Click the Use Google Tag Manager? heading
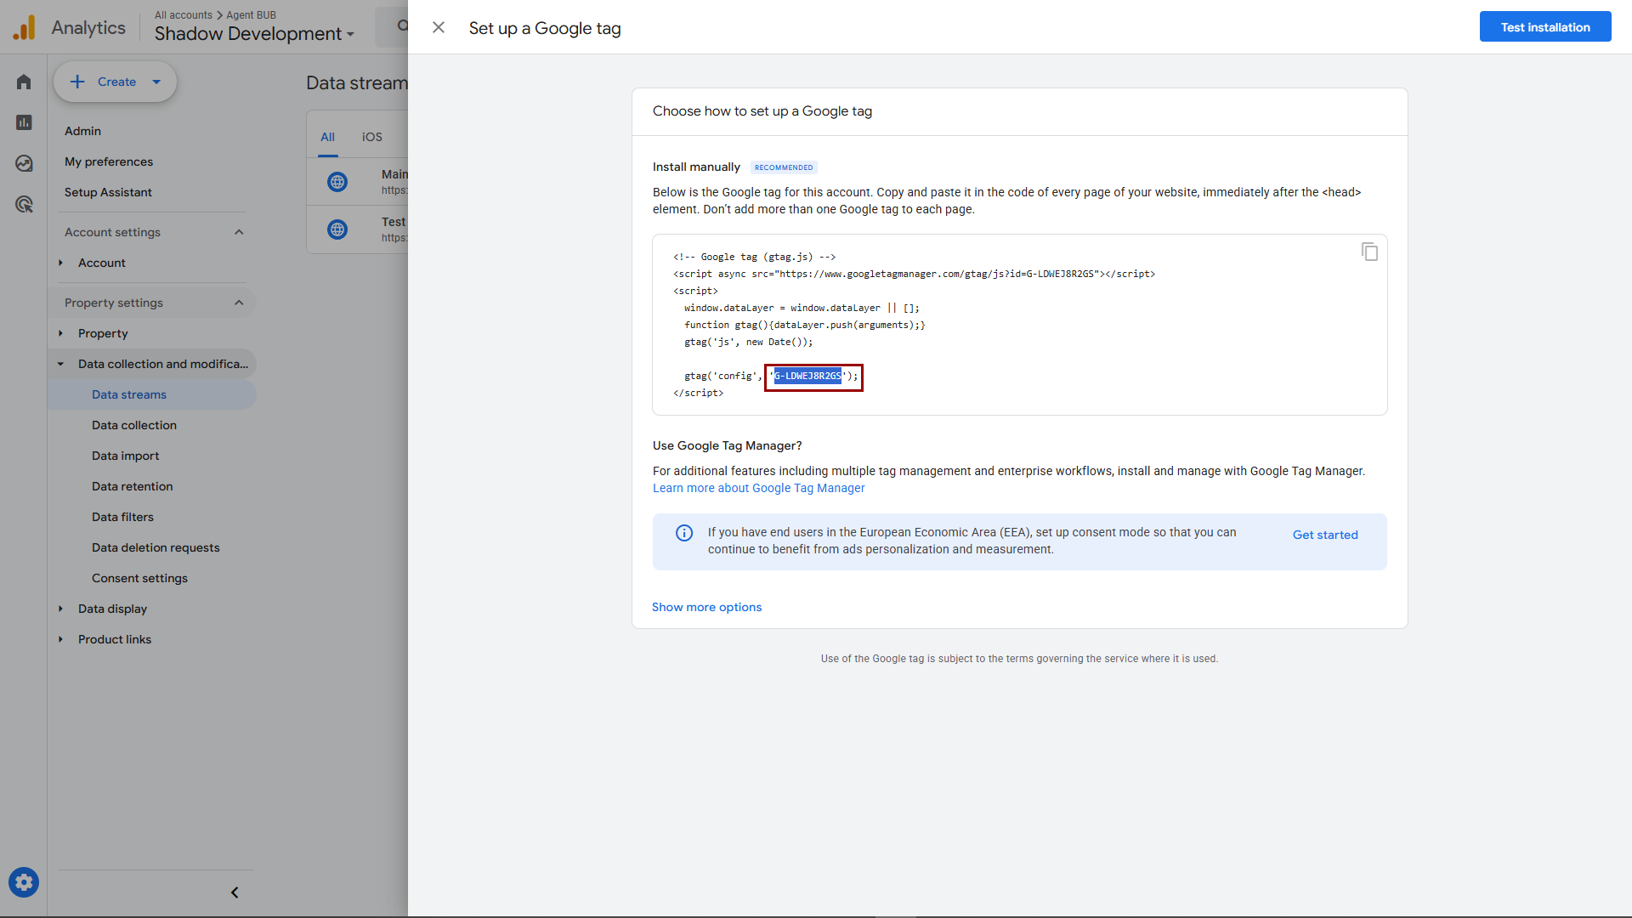Viewport: 1632px width, 918px height. pyautogui.click(x=728, y=445)
